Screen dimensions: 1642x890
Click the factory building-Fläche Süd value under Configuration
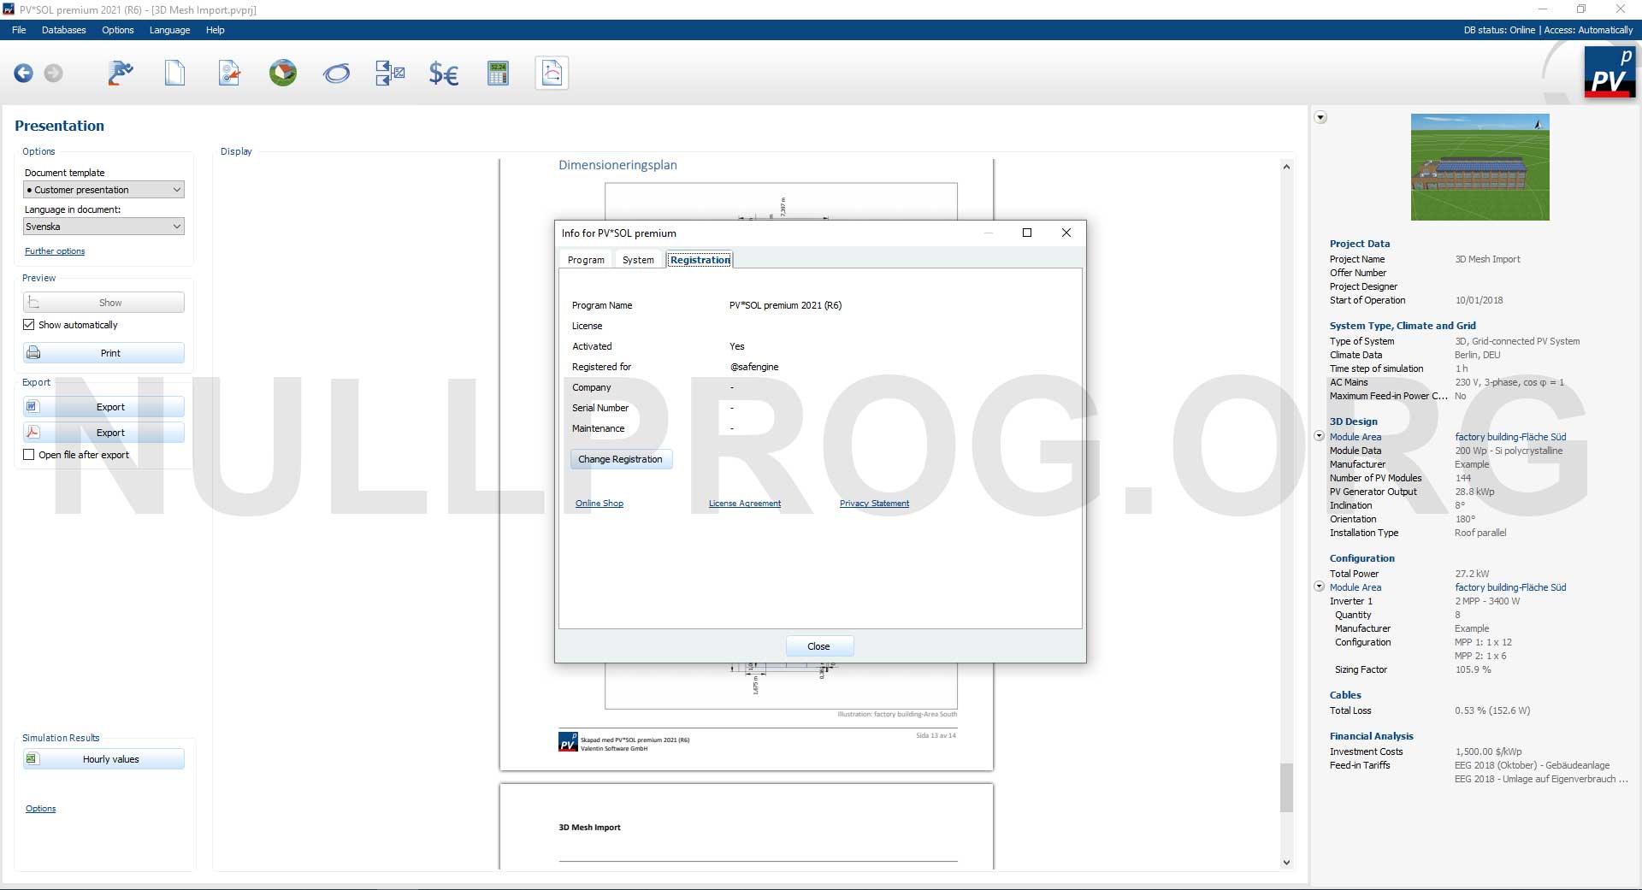click(1510, 587)
